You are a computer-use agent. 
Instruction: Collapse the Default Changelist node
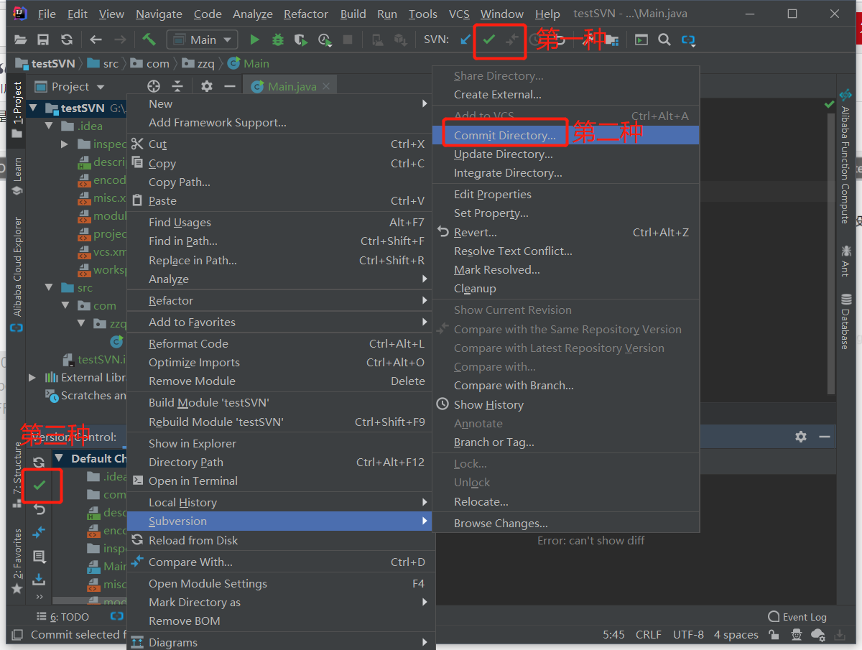coord(58,459)
